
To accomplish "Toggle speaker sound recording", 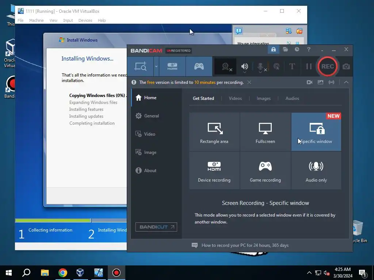I will (244, 67).
